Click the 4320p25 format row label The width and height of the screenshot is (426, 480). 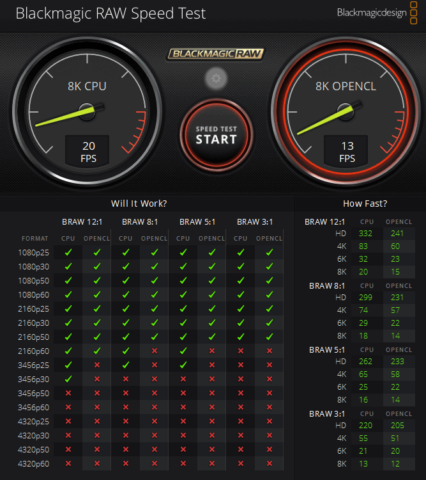pyautogui.click(x=34, y=421)
